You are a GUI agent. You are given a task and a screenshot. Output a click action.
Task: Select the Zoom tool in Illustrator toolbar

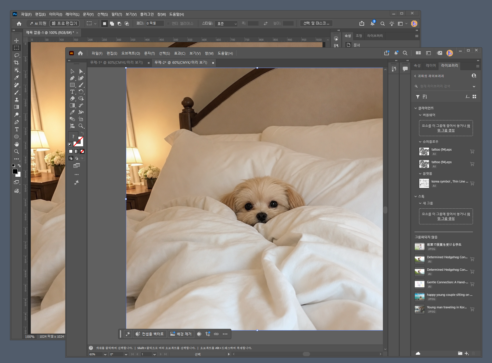(81, 126)
